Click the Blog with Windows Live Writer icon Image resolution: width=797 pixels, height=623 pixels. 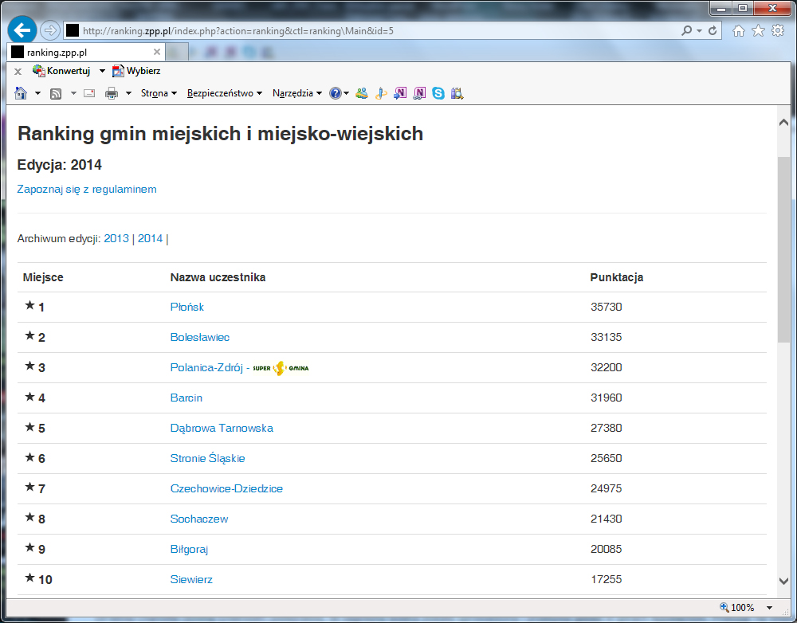[381, 93]
